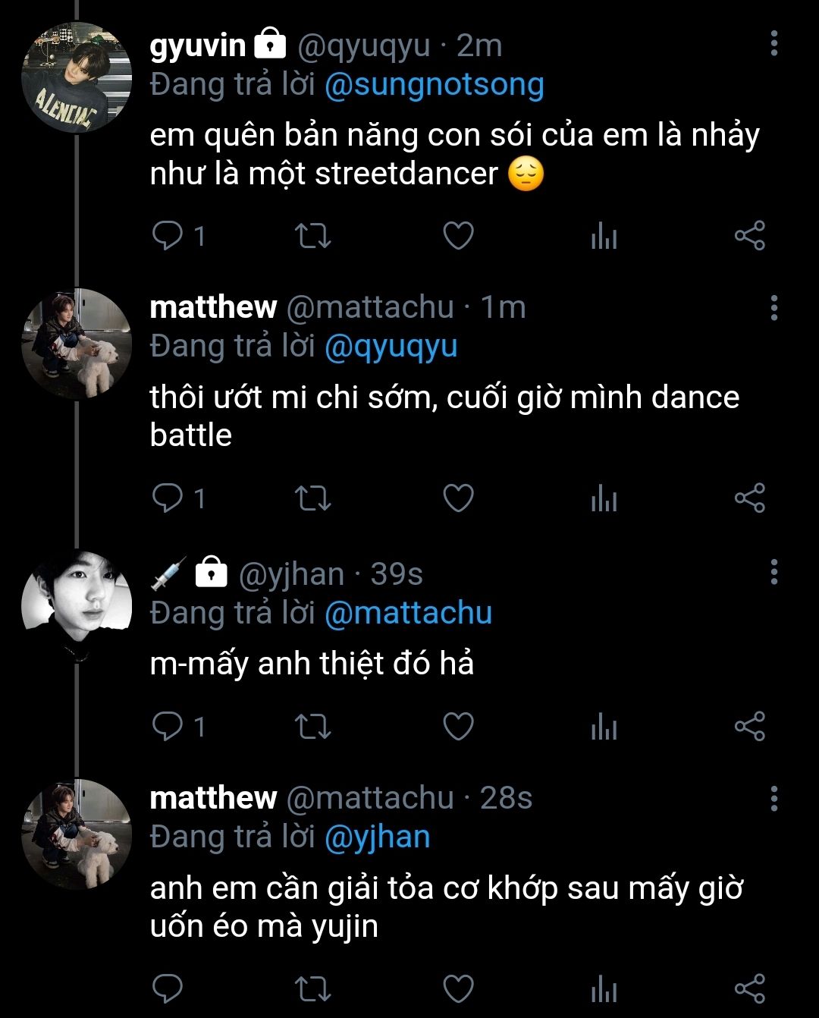Like the tweet from @yjhan
819x1018 pixels.
(x=458, y=727)
